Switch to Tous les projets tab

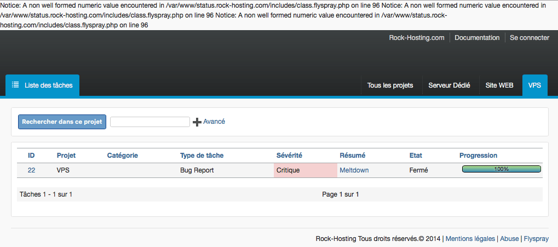pyautogui.click(x=390, y=85)
